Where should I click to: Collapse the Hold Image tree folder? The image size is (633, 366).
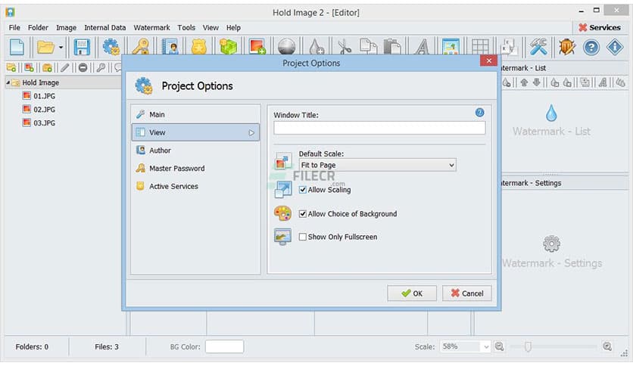pyautogui.click(x=8, y=82)
